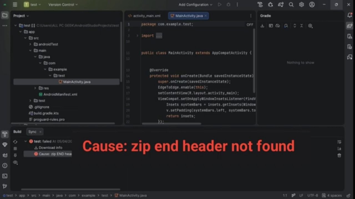
Task: Open Run Anything from top toolbar
Action: pos(260,5)
